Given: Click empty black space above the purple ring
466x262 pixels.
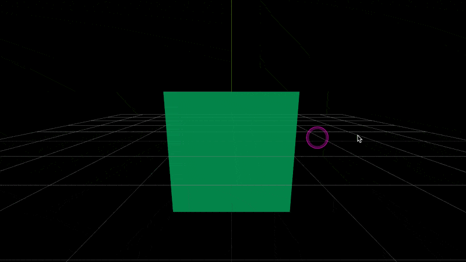Looking at the screenshot, I should 317,70.
